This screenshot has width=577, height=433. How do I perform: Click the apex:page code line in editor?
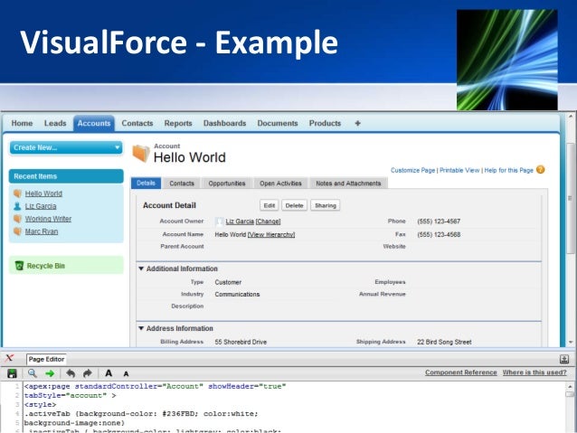point(155,386)
